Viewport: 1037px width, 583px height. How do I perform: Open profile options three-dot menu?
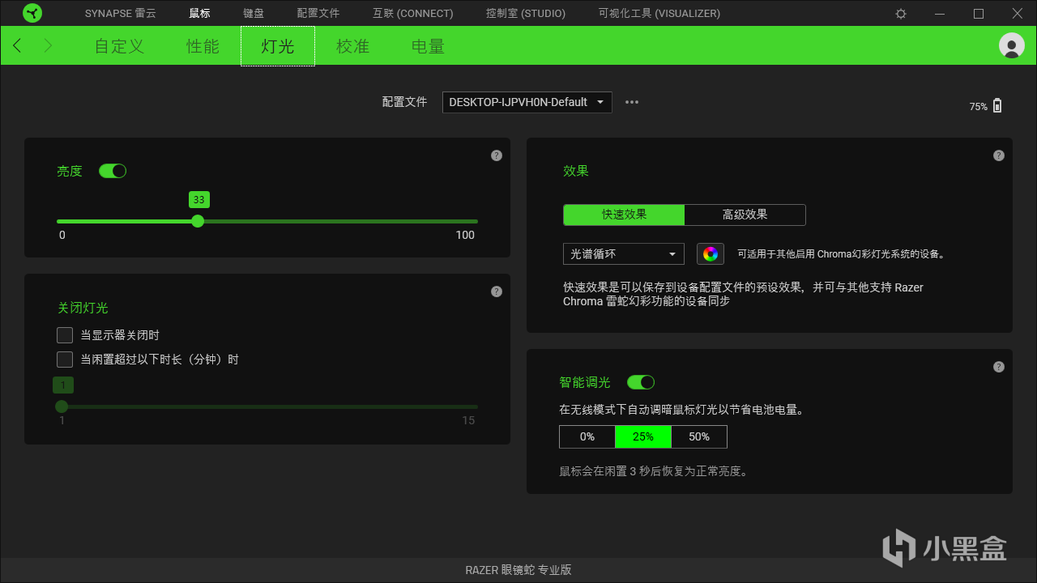coord(632,102)
